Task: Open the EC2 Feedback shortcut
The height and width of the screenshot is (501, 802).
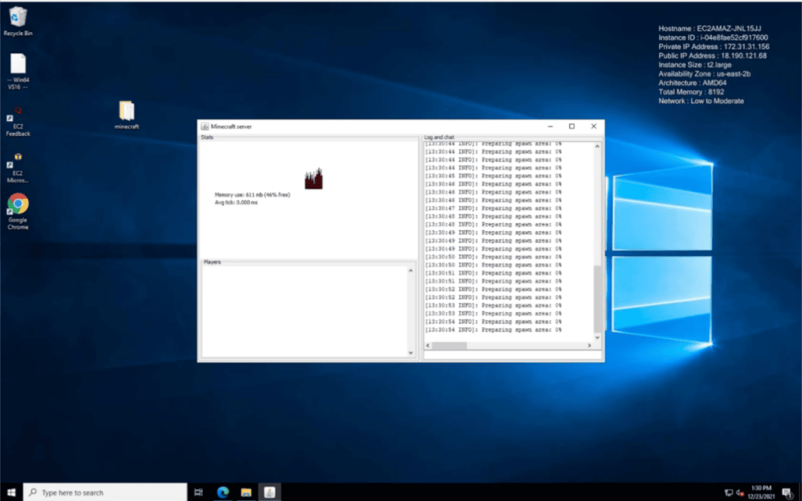Action: [x=18, y=121]
